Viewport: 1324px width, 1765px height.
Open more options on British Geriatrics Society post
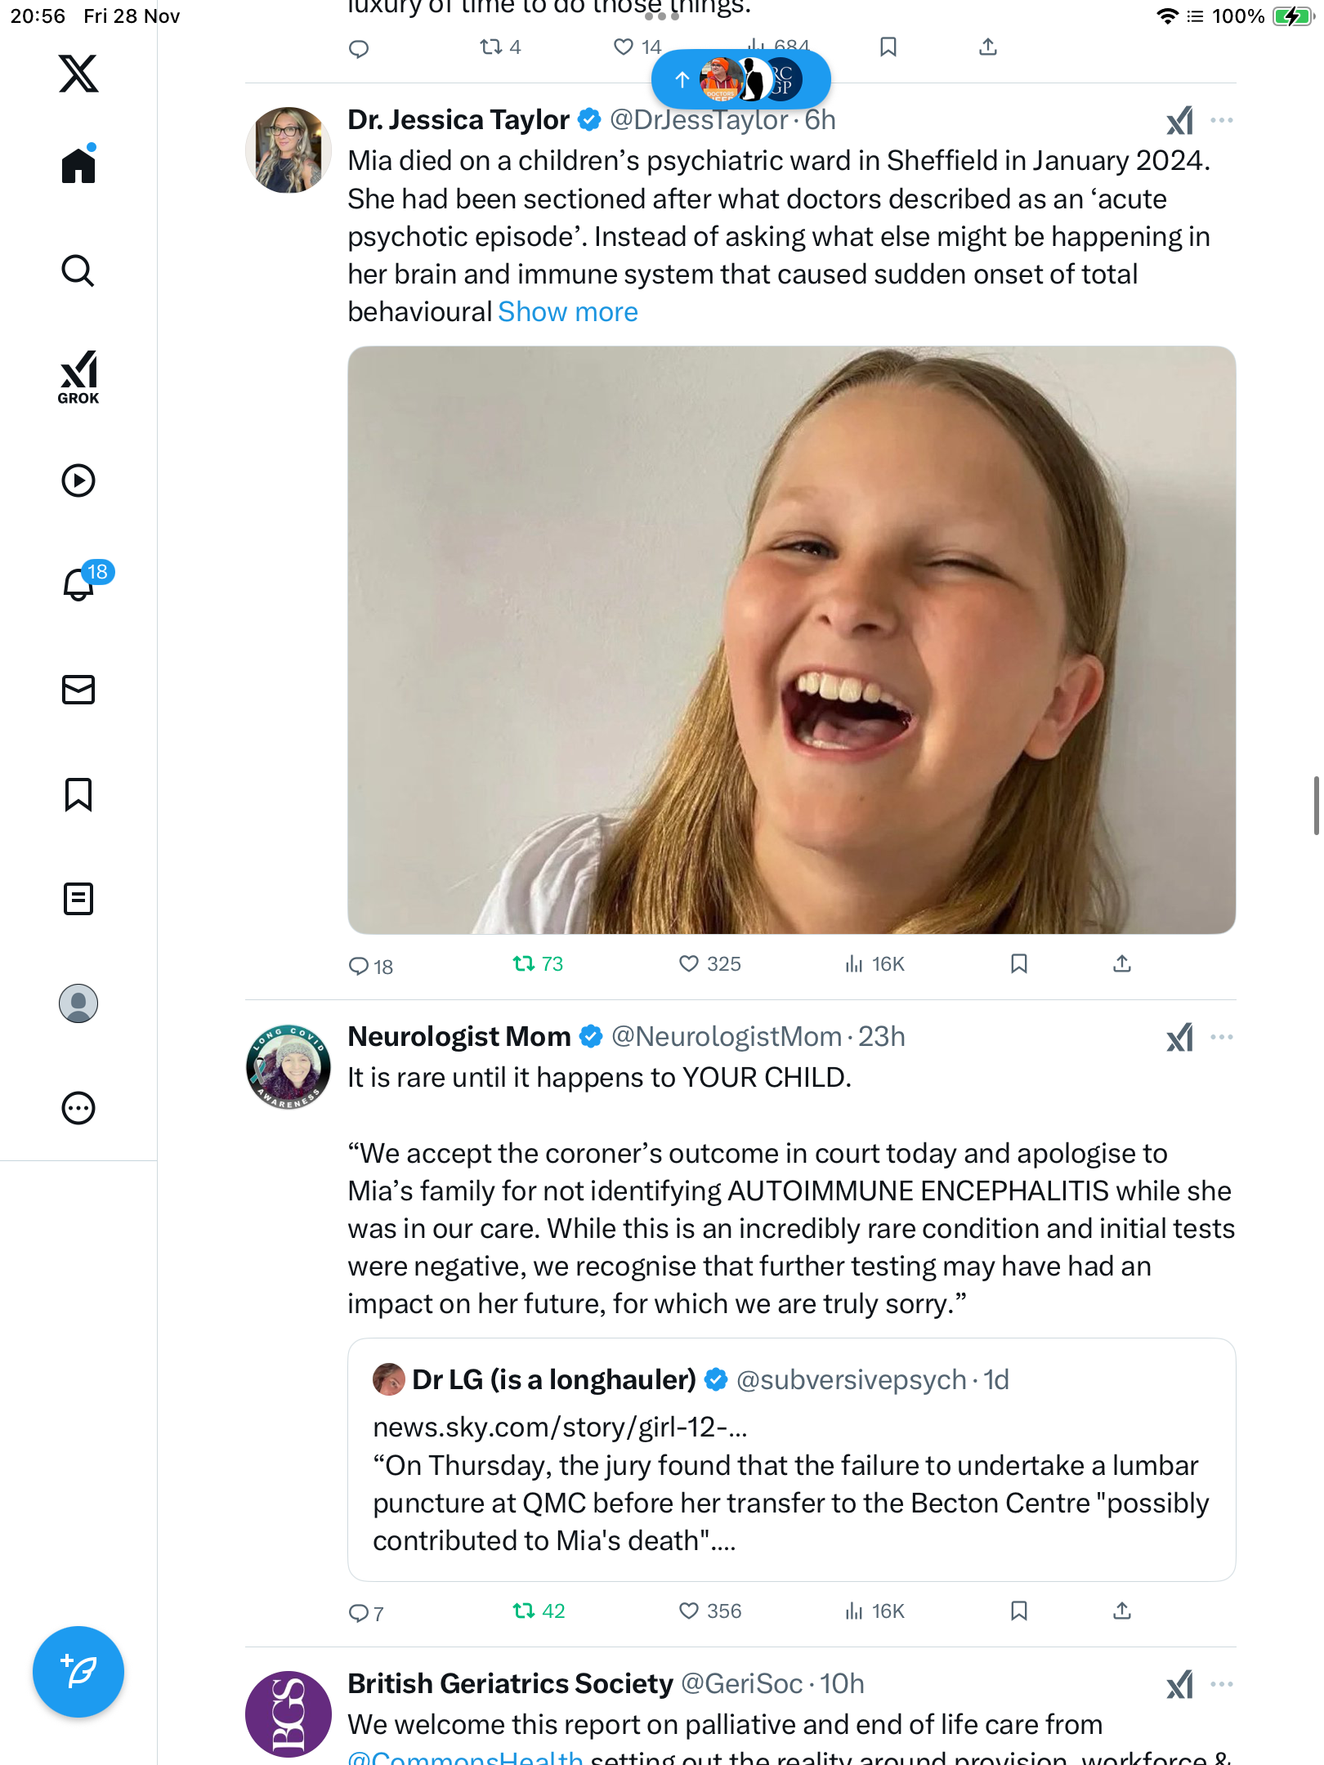(x=1221, y=1684)
